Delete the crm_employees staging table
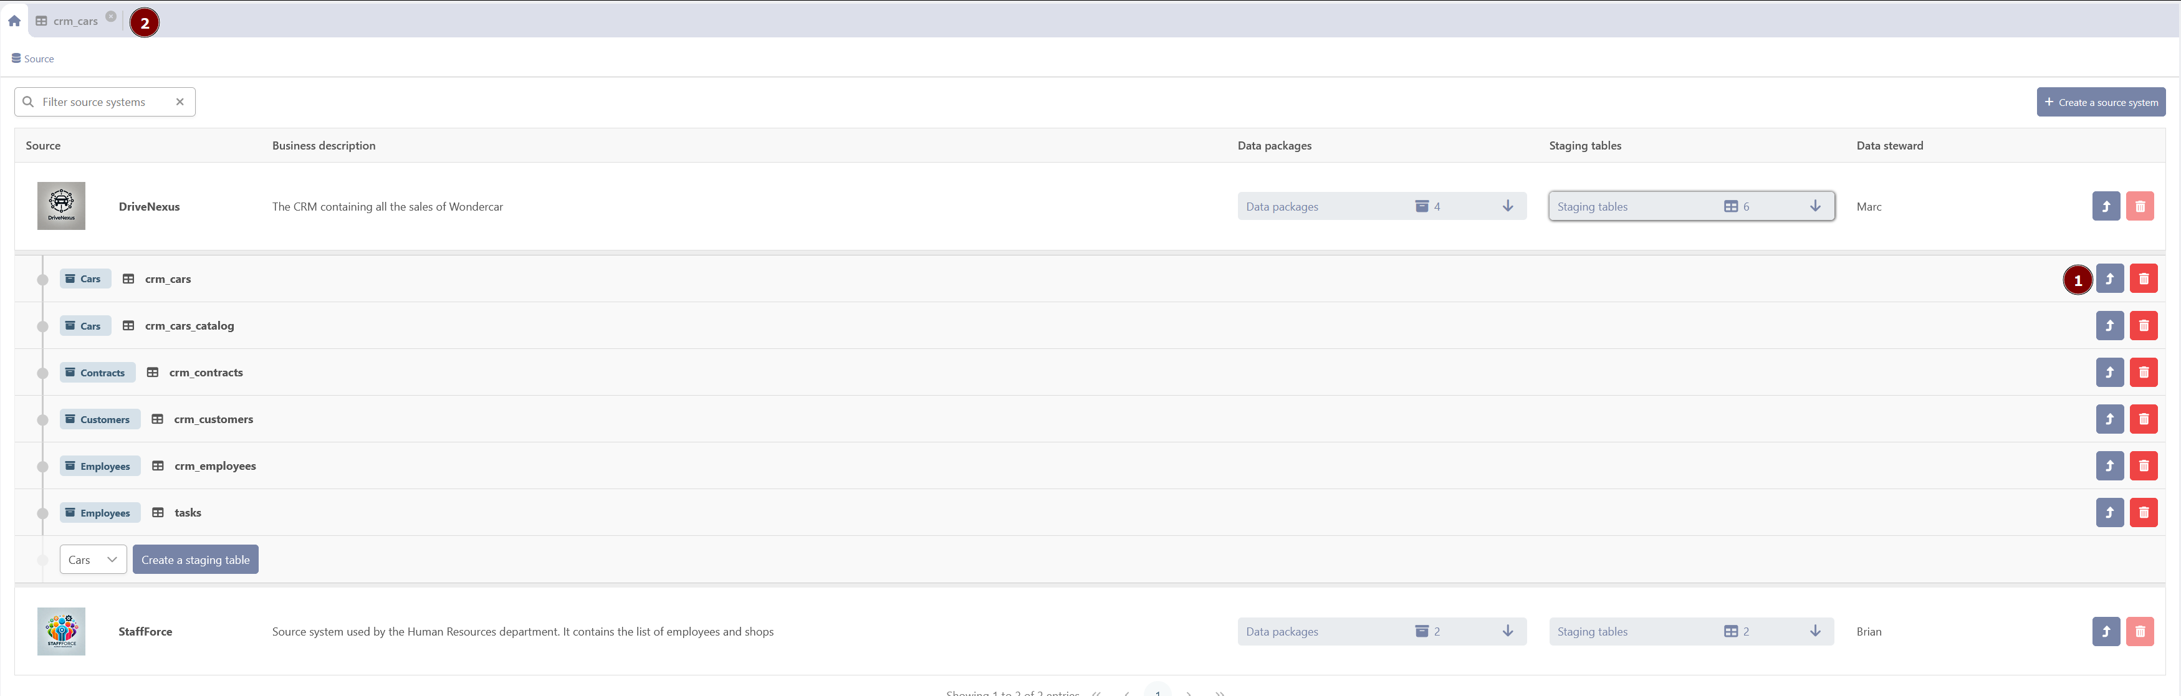Viewport: 2181px width, 696px height. 2144,465
